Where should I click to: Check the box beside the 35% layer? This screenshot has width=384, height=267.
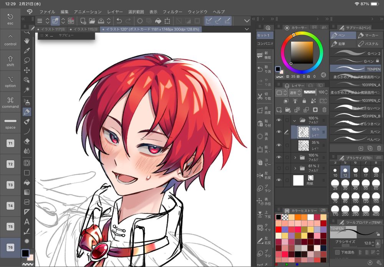(287, 145)
